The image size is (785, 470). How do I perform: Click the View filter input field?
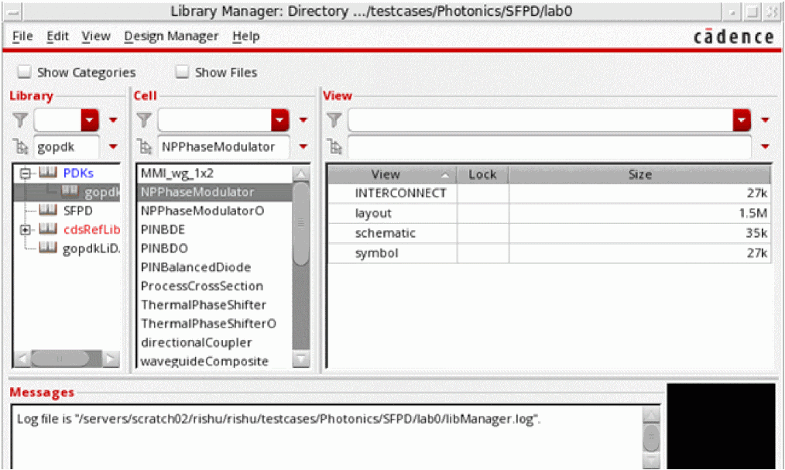coord(540,120)
